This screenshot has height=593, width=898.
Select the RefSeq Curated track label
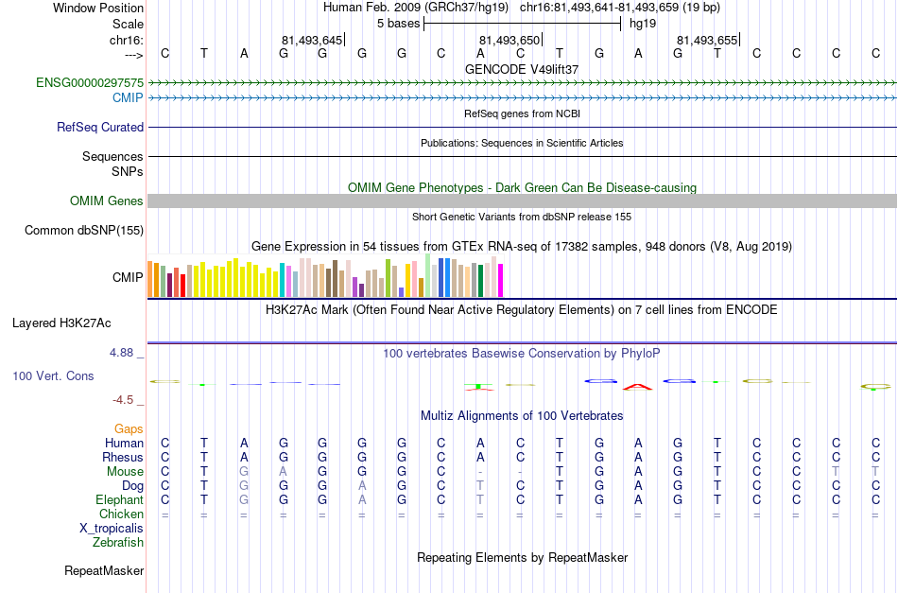[100, 127]
